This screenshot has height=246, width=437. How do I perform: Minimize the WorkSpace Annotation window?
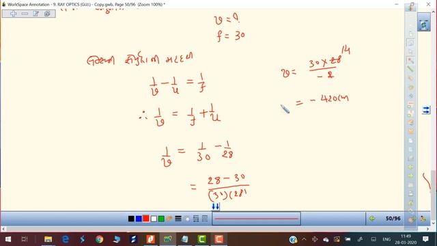coord(397,4)
